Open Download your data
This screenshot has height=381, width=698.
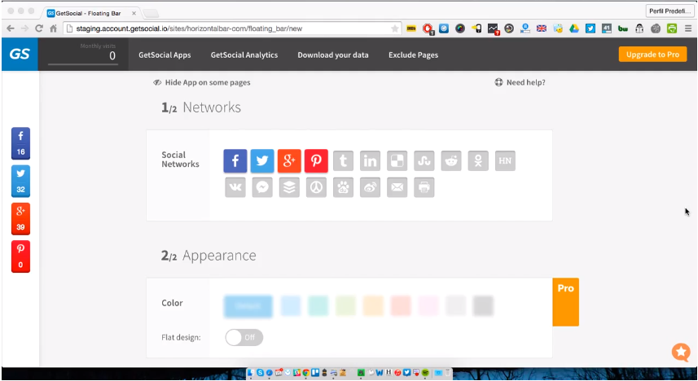click(x=333, y=55)
